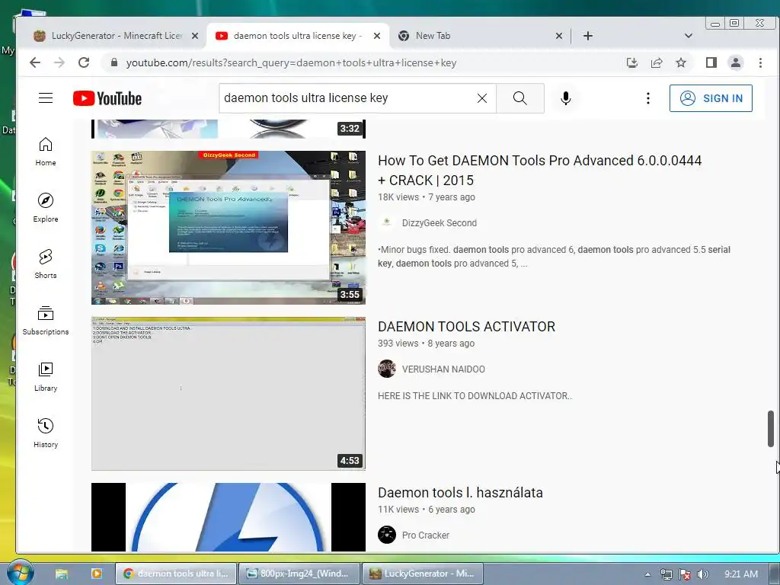The height and width of the screenshot is (585, 780).
Task: Click the HERE IS THE LINK description text
Action: pyautogui.click(x=475, y=396)
